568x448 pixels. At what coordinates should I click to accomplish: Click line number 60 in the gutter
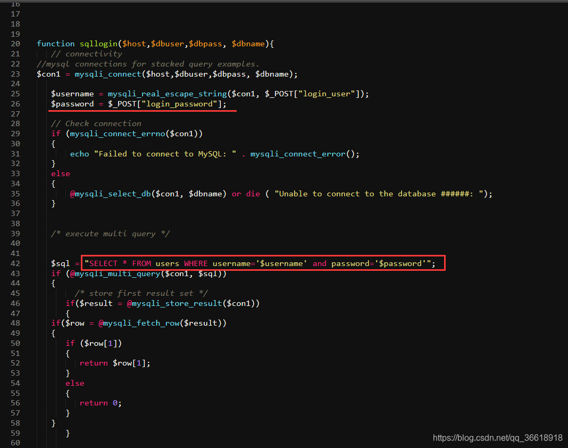click(15, 443)
